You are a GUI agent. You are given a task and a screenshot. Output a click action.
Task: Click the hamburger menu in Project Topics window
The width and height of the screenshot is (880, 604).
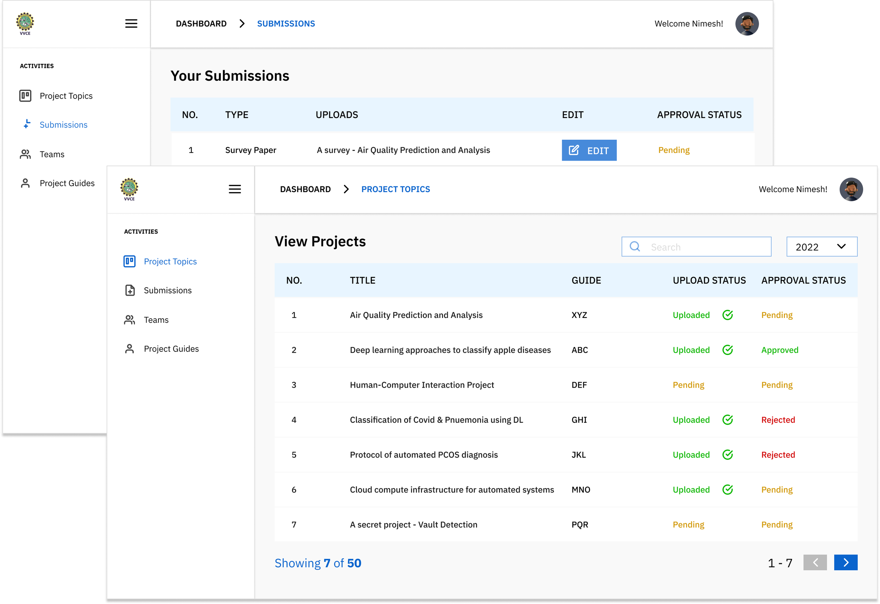(x=235, y=189)
